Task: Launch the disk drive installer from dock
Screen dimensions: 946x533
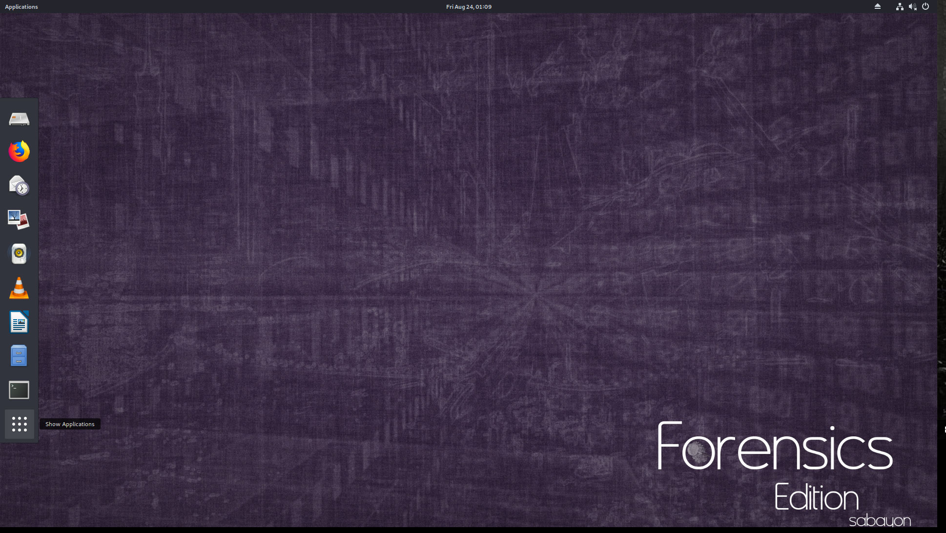Action: 19,119
